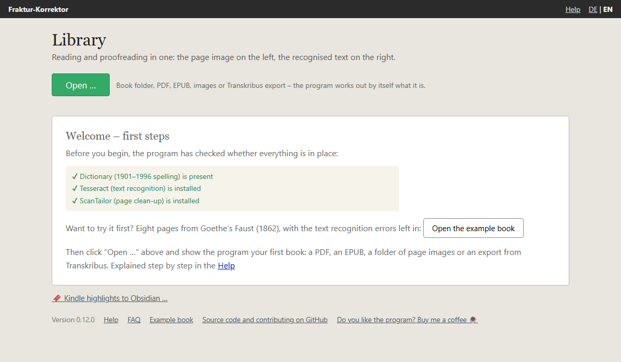
Task: Click the Example book footer link
Action: pos(171,320)
